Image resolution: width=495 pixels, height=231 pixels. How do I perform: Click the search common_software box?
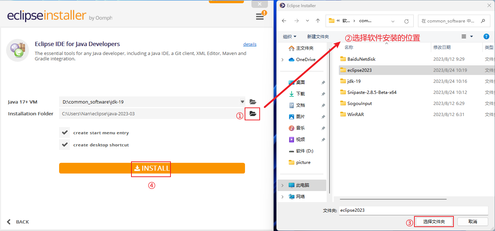click(x=454, y=21)
